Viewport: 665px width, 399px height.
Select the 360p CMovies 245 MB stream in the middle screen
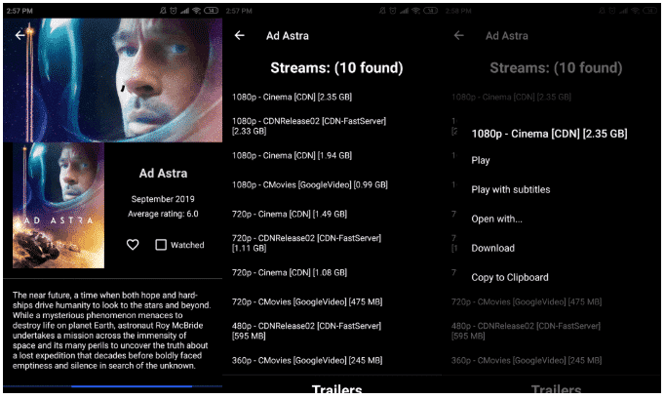(x=307, y=361)
